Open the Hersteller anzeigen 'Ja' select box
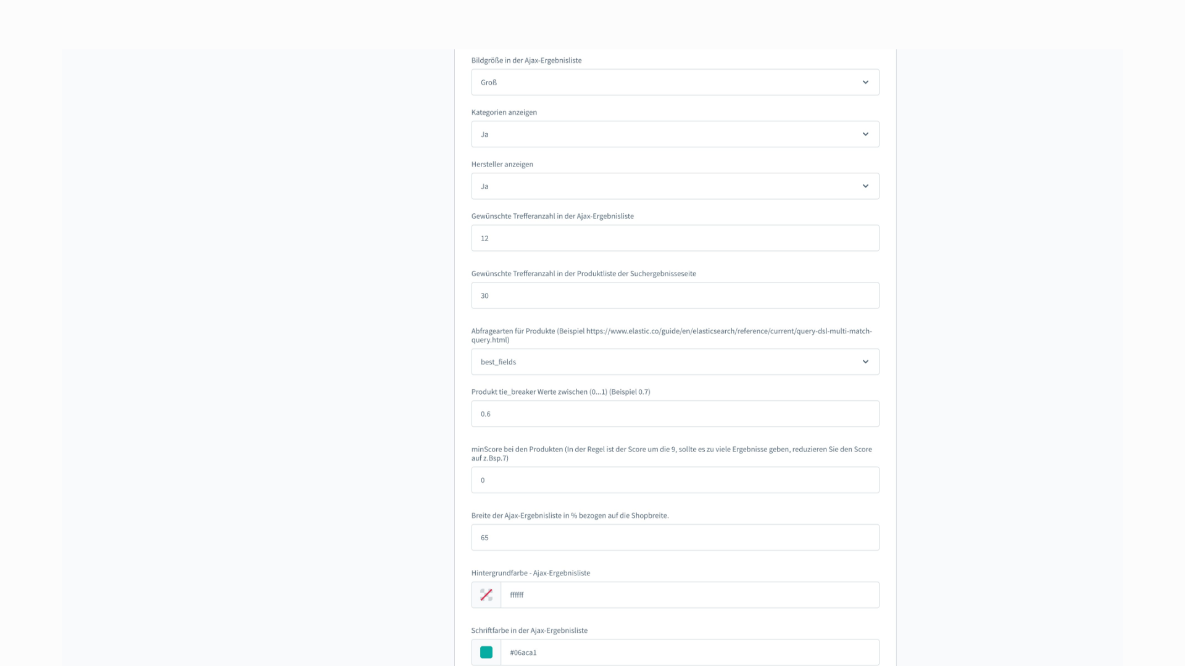The height and width of the screenshot is (666, 1185). click(667, 186)
